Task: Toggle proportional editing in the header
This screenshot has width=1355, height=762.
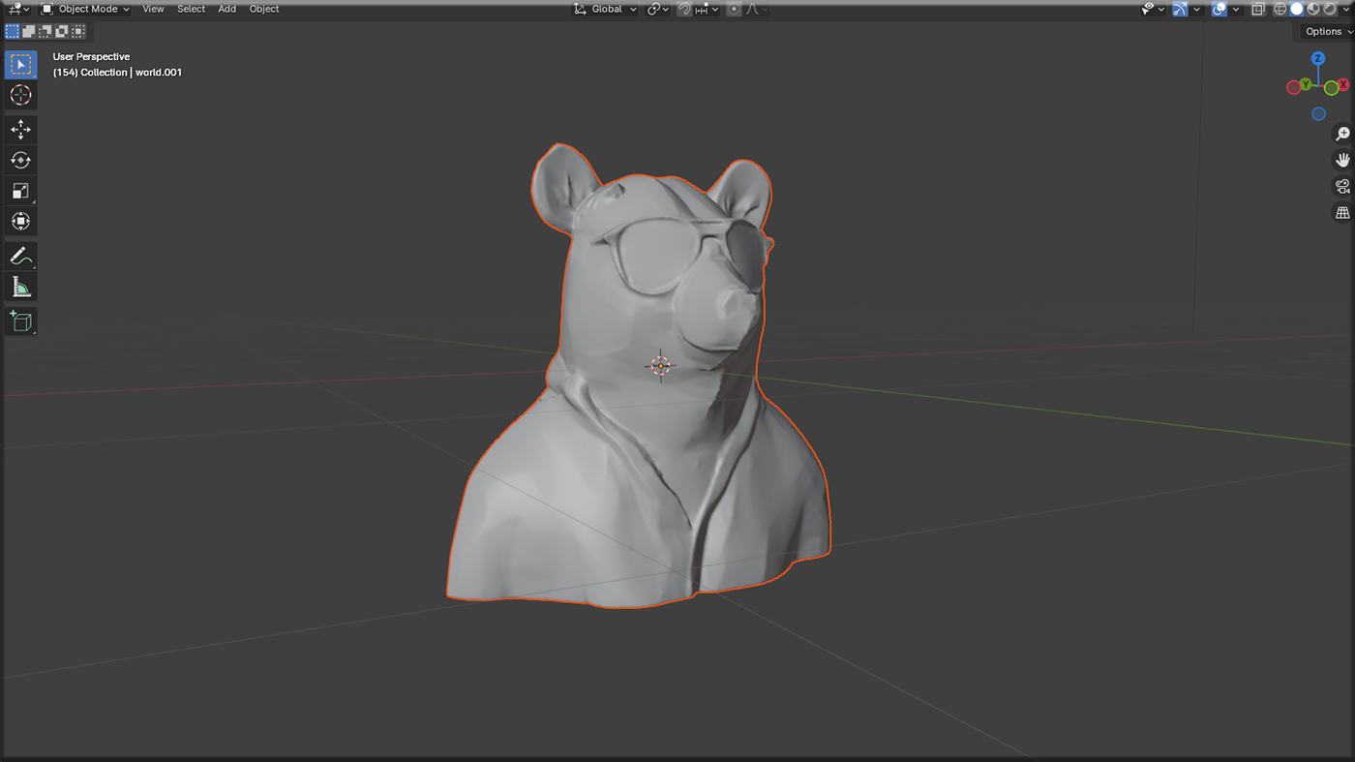Action: [x=734, y=9]
